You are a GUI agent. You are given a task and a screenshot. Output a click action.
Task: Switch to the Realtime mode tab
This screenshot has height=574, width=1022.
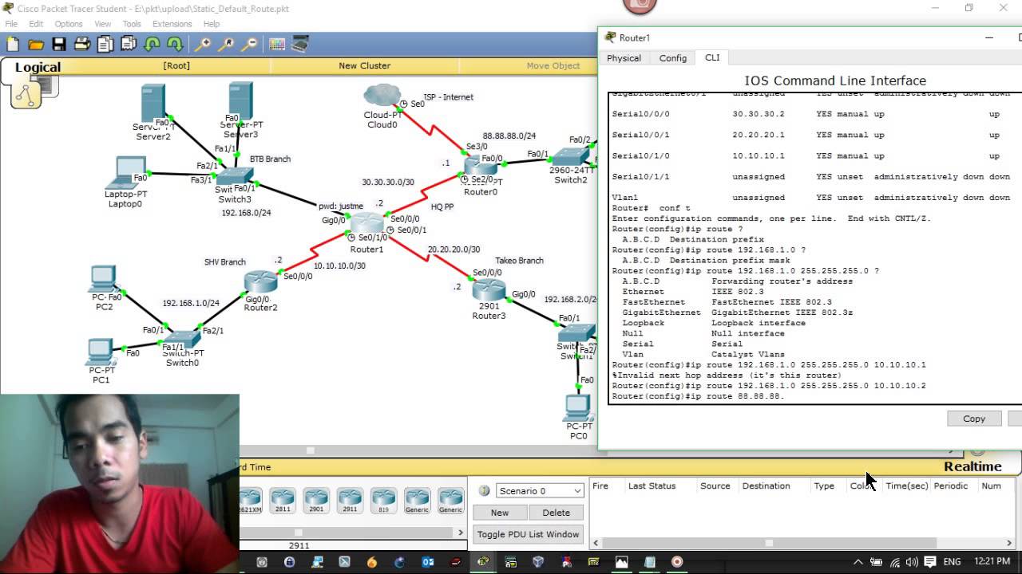point(972,467)
